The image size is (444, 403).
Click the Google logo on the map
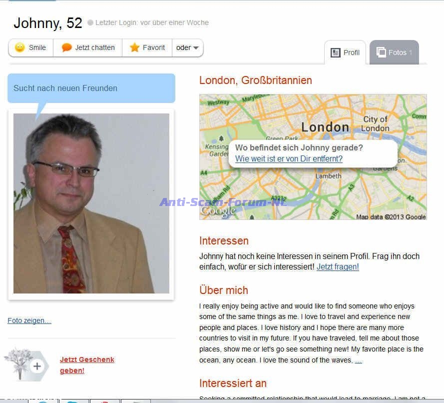coord(218,211)
